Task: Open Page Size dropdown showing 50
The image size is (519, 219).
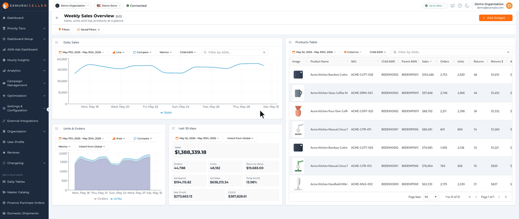Action: [431, 197]
